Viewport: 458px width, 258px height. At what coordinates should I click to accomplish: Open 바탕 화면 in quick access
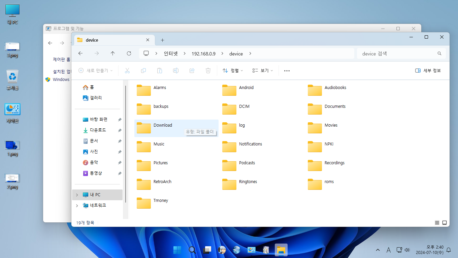tap(98, 120)
